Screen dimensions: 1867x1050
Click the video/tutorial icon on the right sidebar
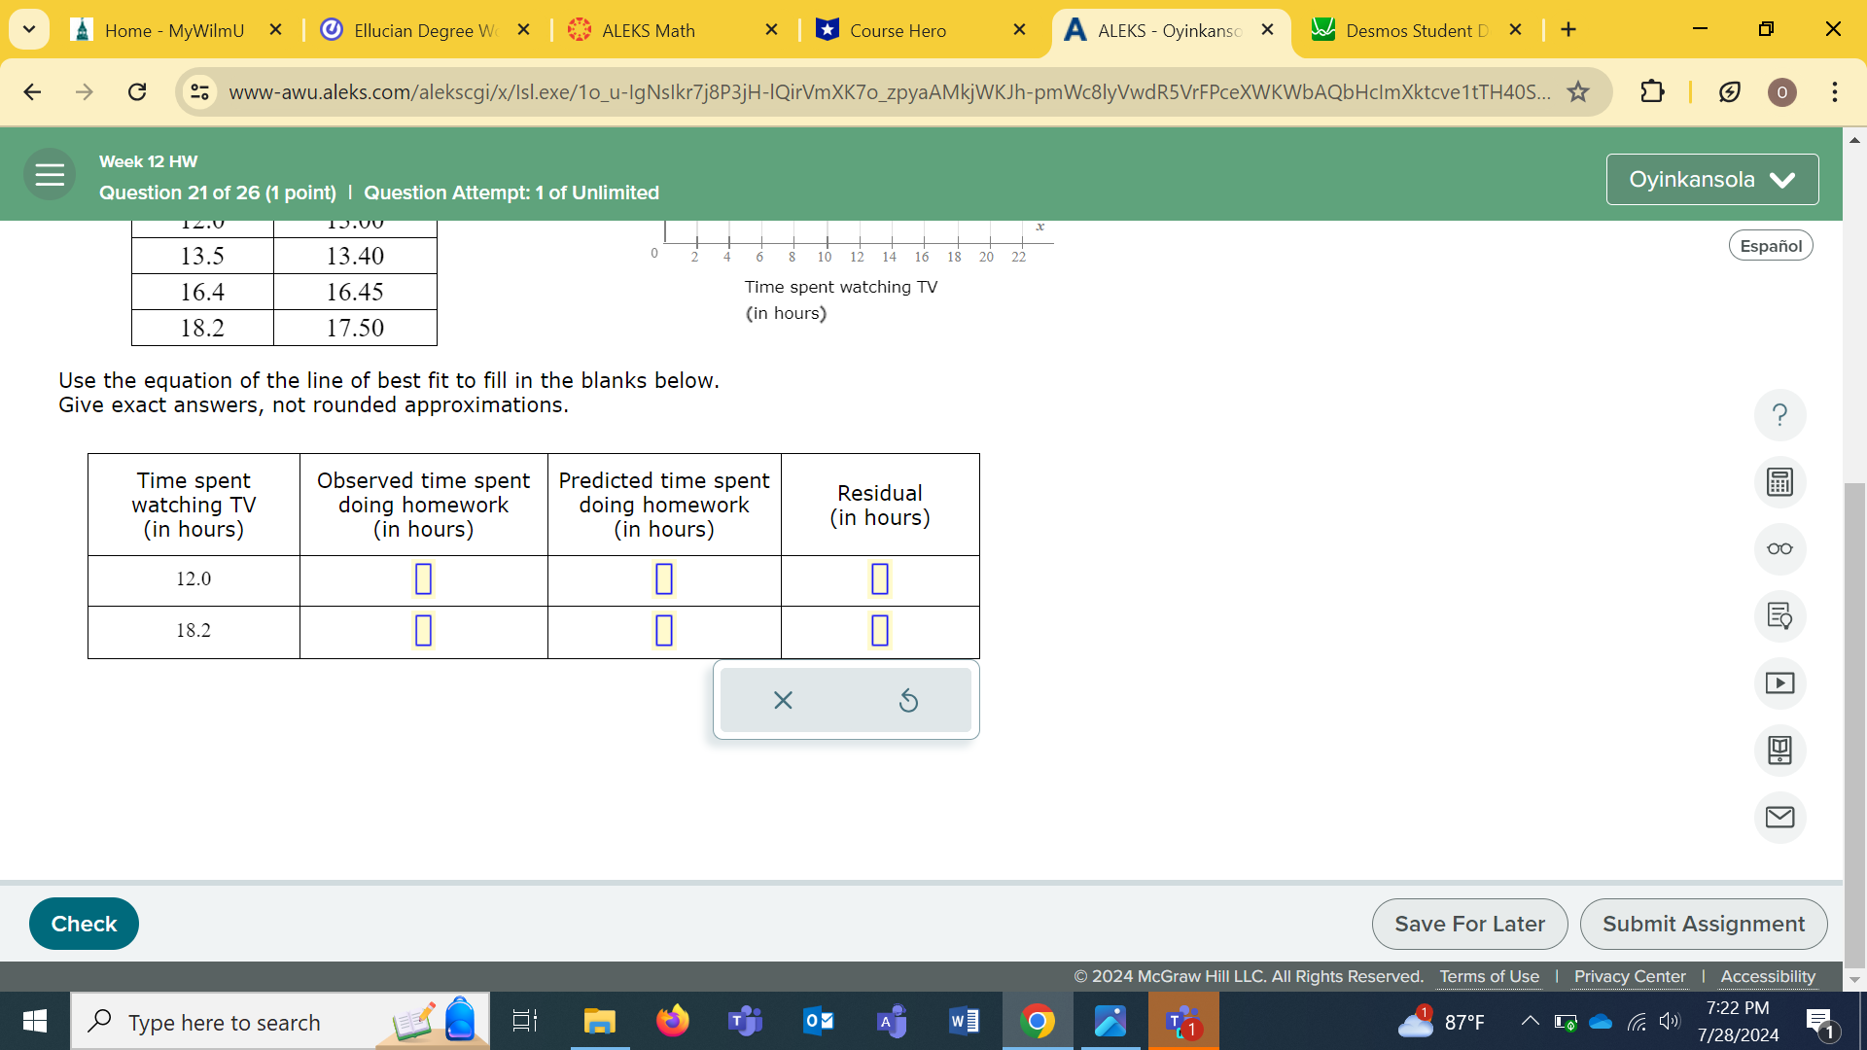[x=1781, y=682]
